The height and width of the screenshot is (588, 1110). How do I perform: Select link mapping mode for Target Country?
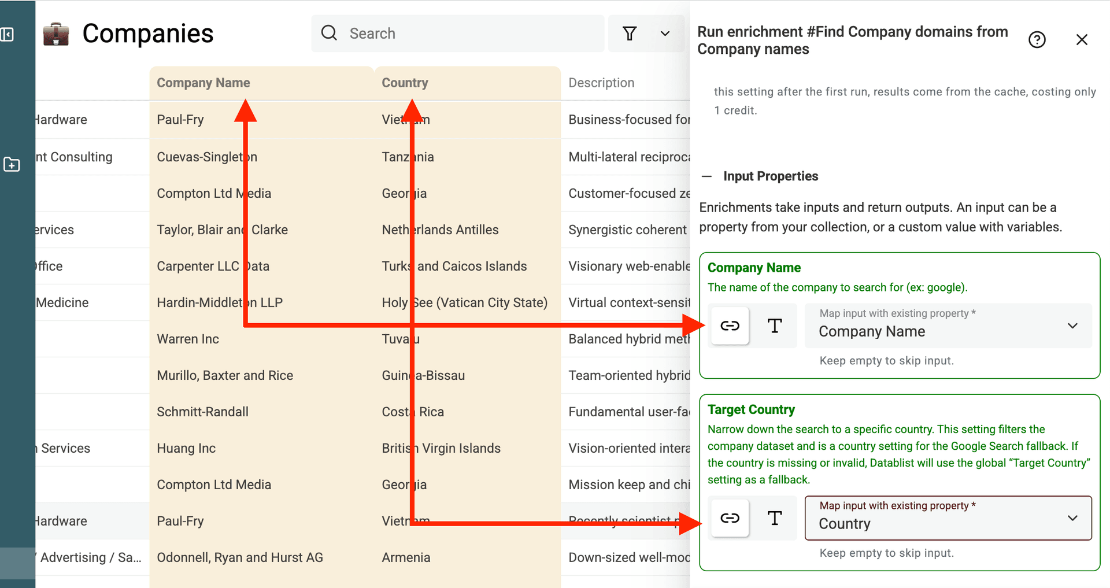(x=730, y=518)
